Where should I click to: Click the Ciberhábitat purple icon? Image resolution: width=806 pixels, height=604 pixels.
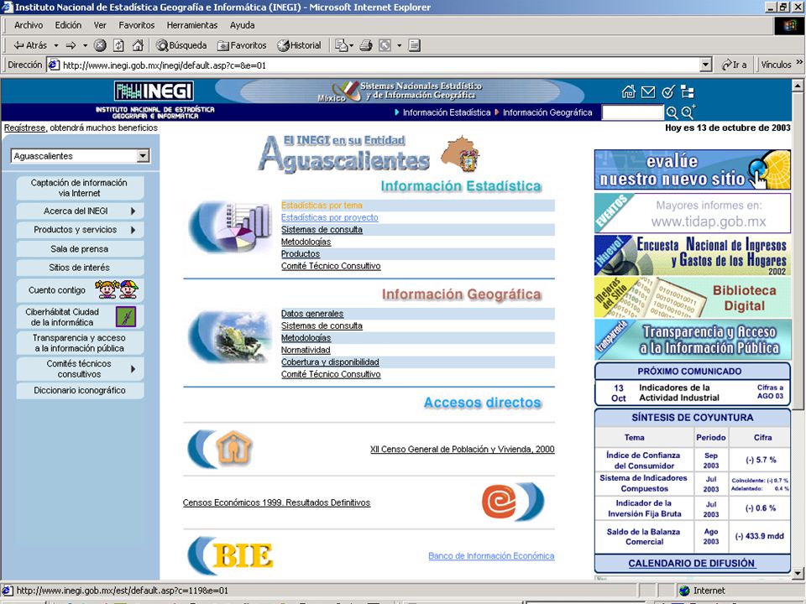click(x=126, y=317)
